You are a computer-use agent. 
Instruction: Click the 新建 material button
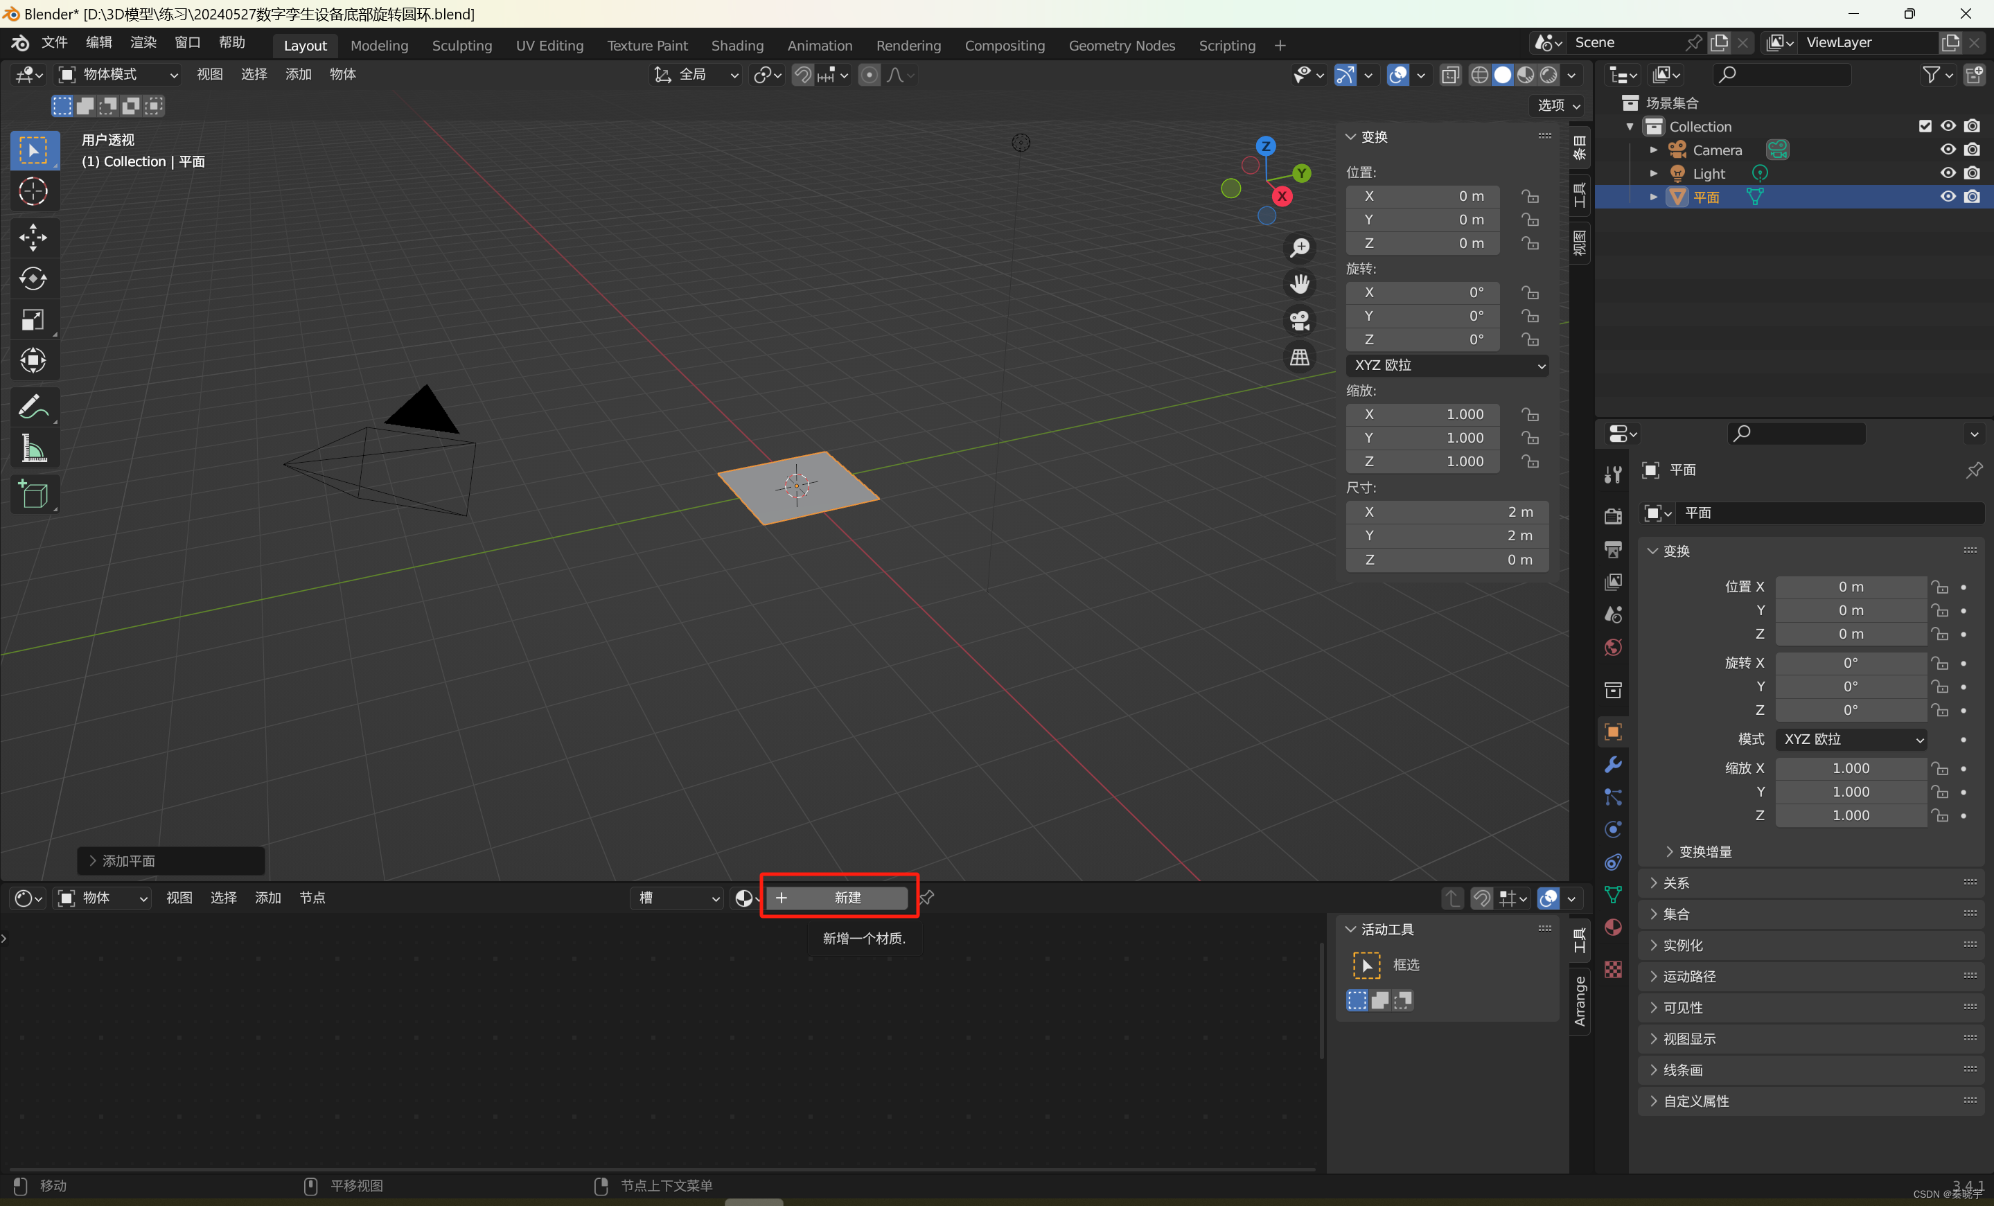840,897
